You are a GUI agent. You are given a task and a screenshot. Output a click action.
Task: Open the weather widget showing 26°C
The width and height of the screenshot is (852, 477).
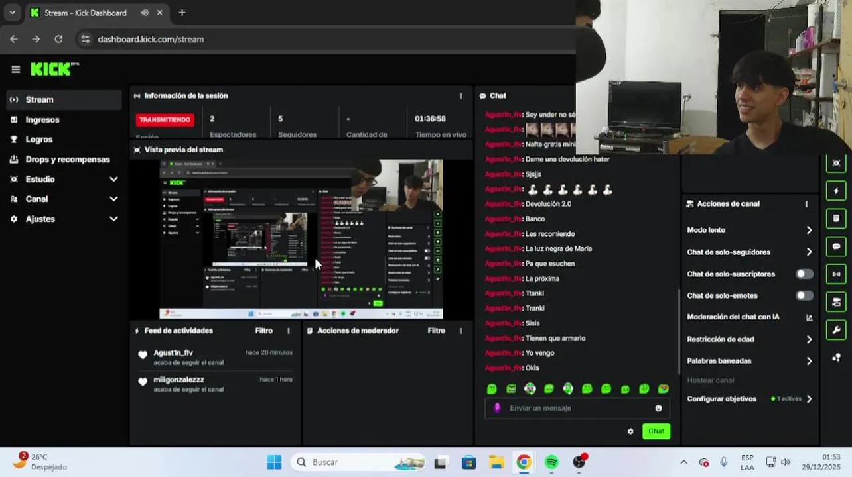click(x=41, y=462)
